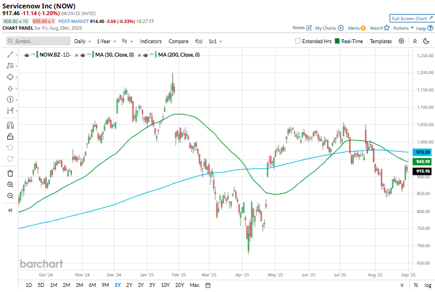The image size is (435, 292).
Task: Click the 970.29 MA 200 price label
Action: coord(422,152)
